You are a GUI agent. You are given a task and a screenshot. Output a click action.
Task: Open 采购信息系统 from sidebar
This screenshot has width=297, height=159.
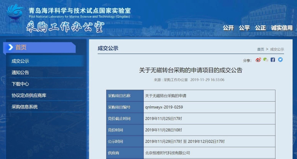[25, 107]
